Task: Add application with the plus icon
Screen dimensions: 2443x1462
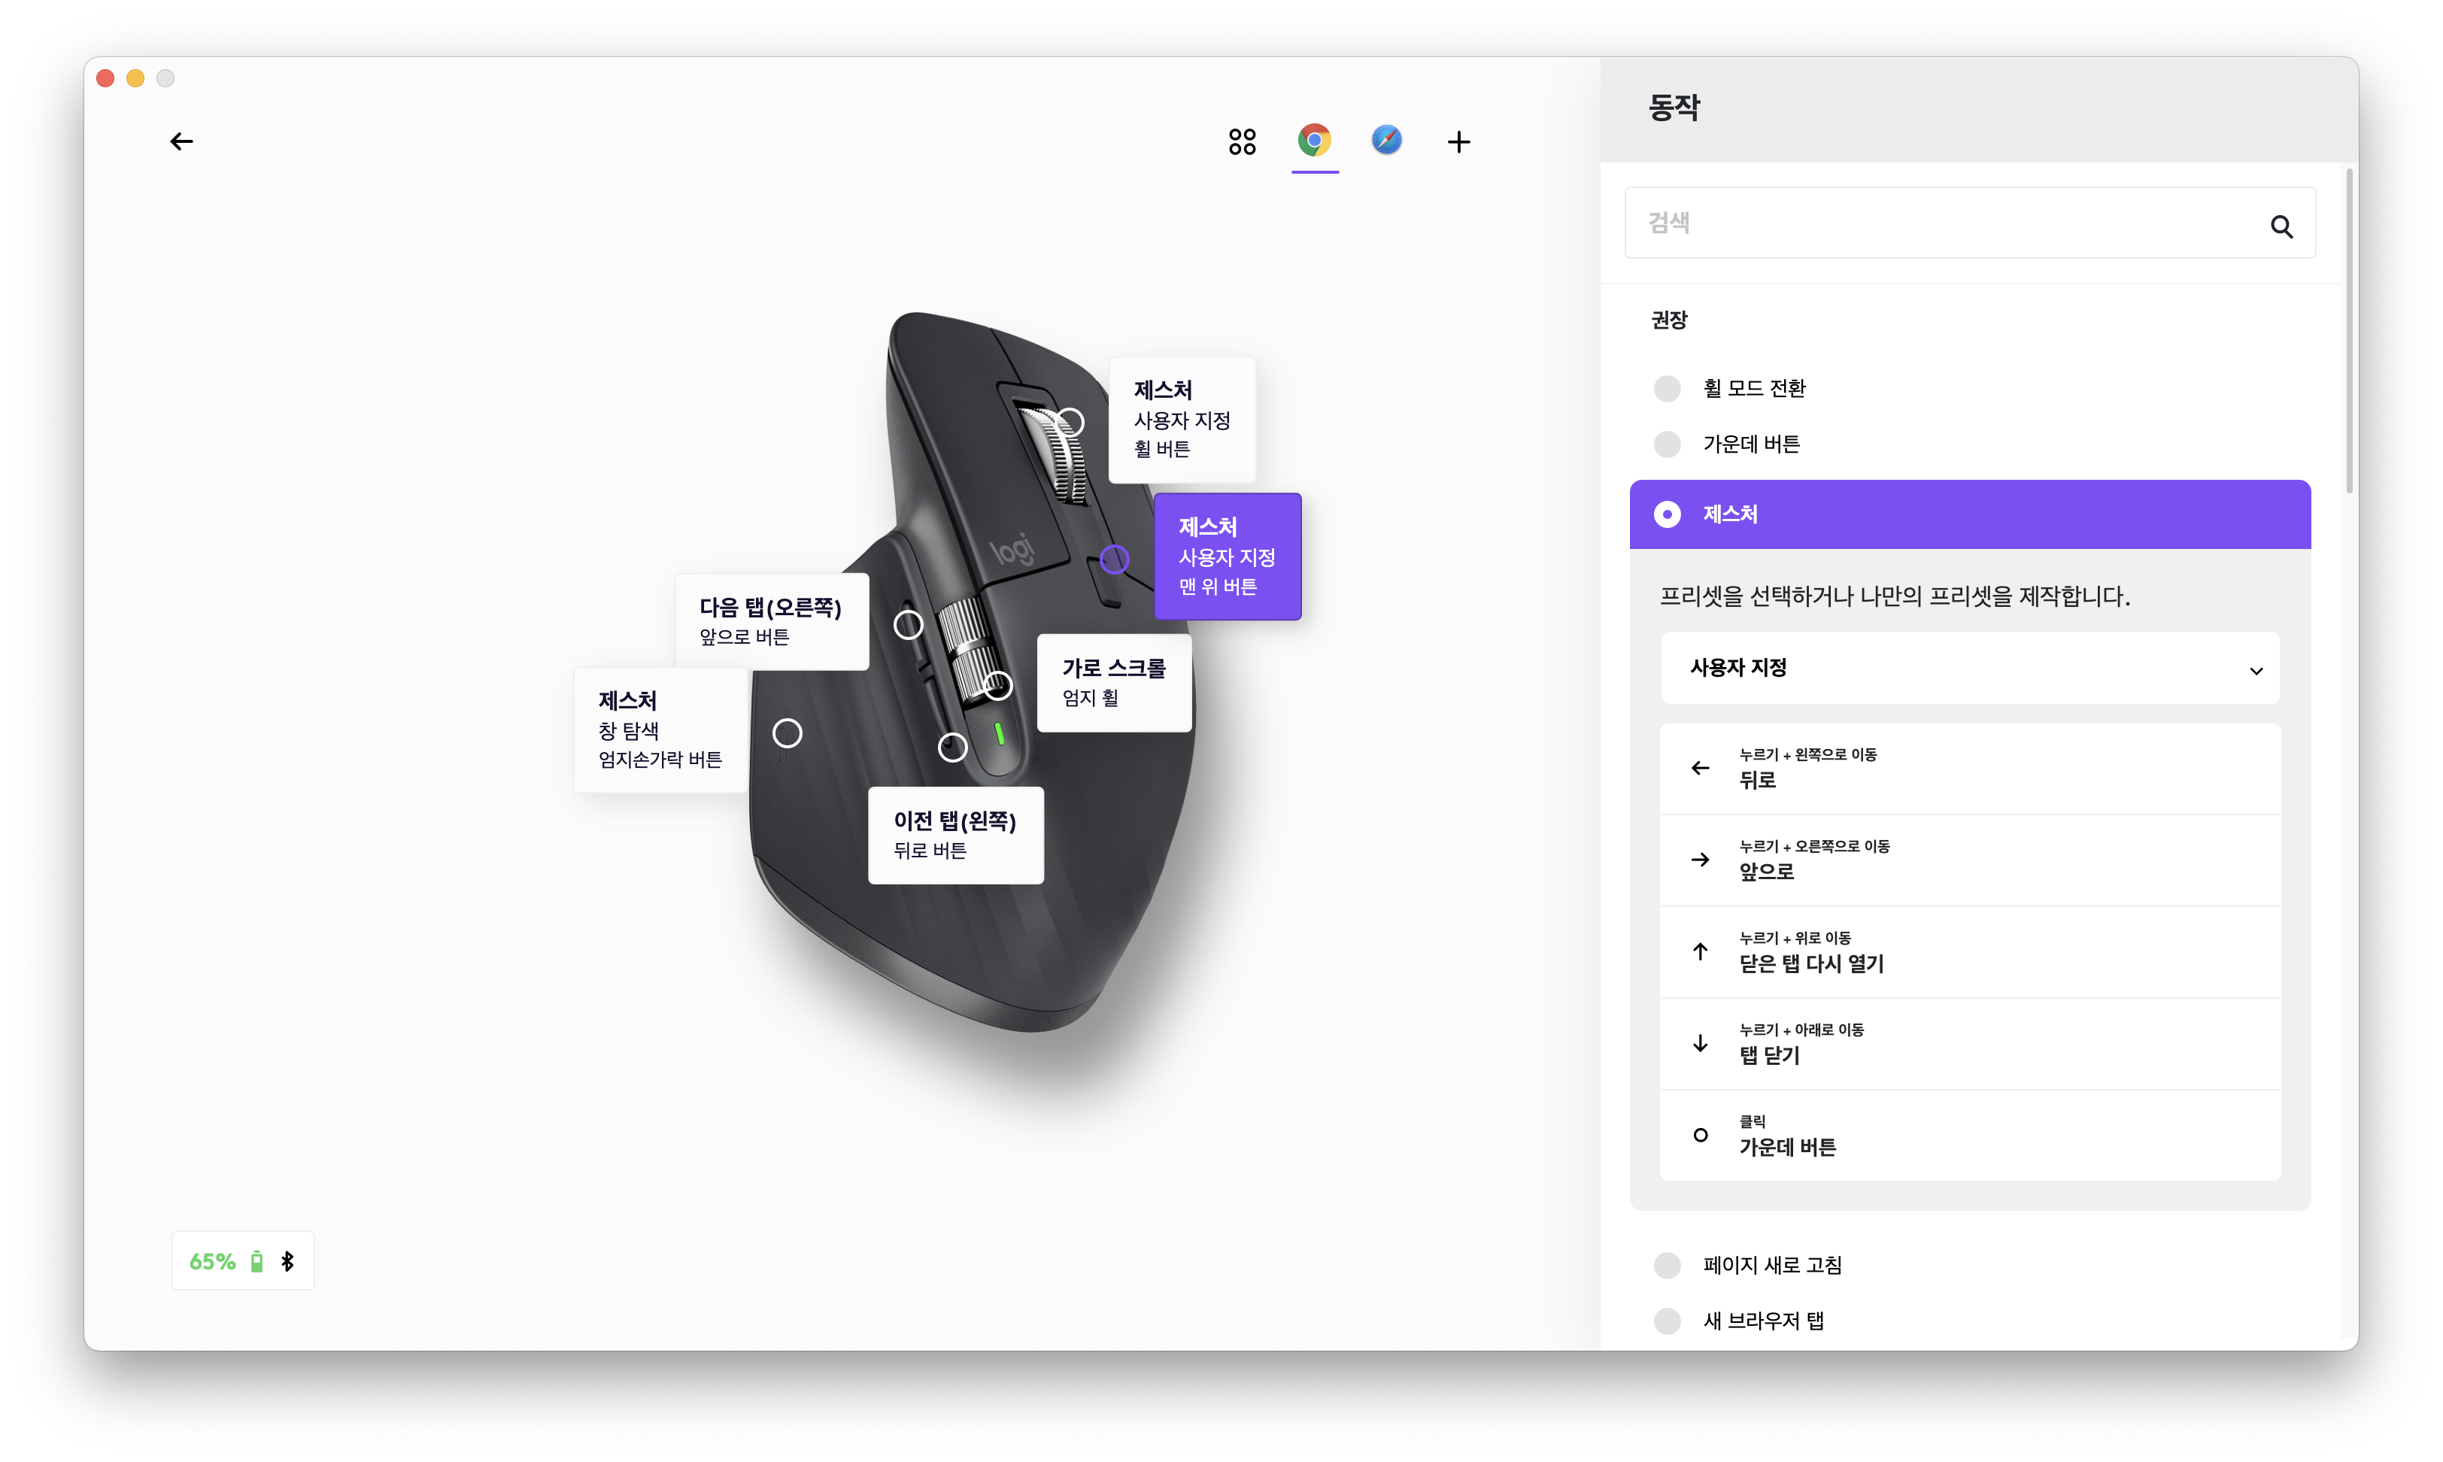Action: (x=1459, y=142)
